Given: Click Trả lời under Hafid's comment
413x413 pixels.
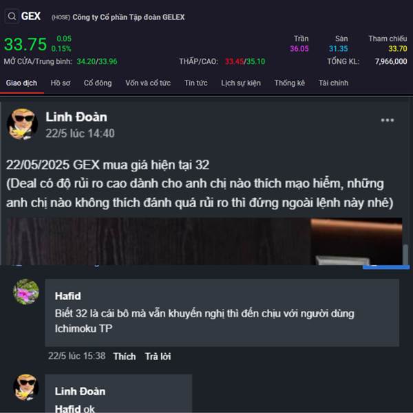Looking at the screenshot, I should coord(158,357).
